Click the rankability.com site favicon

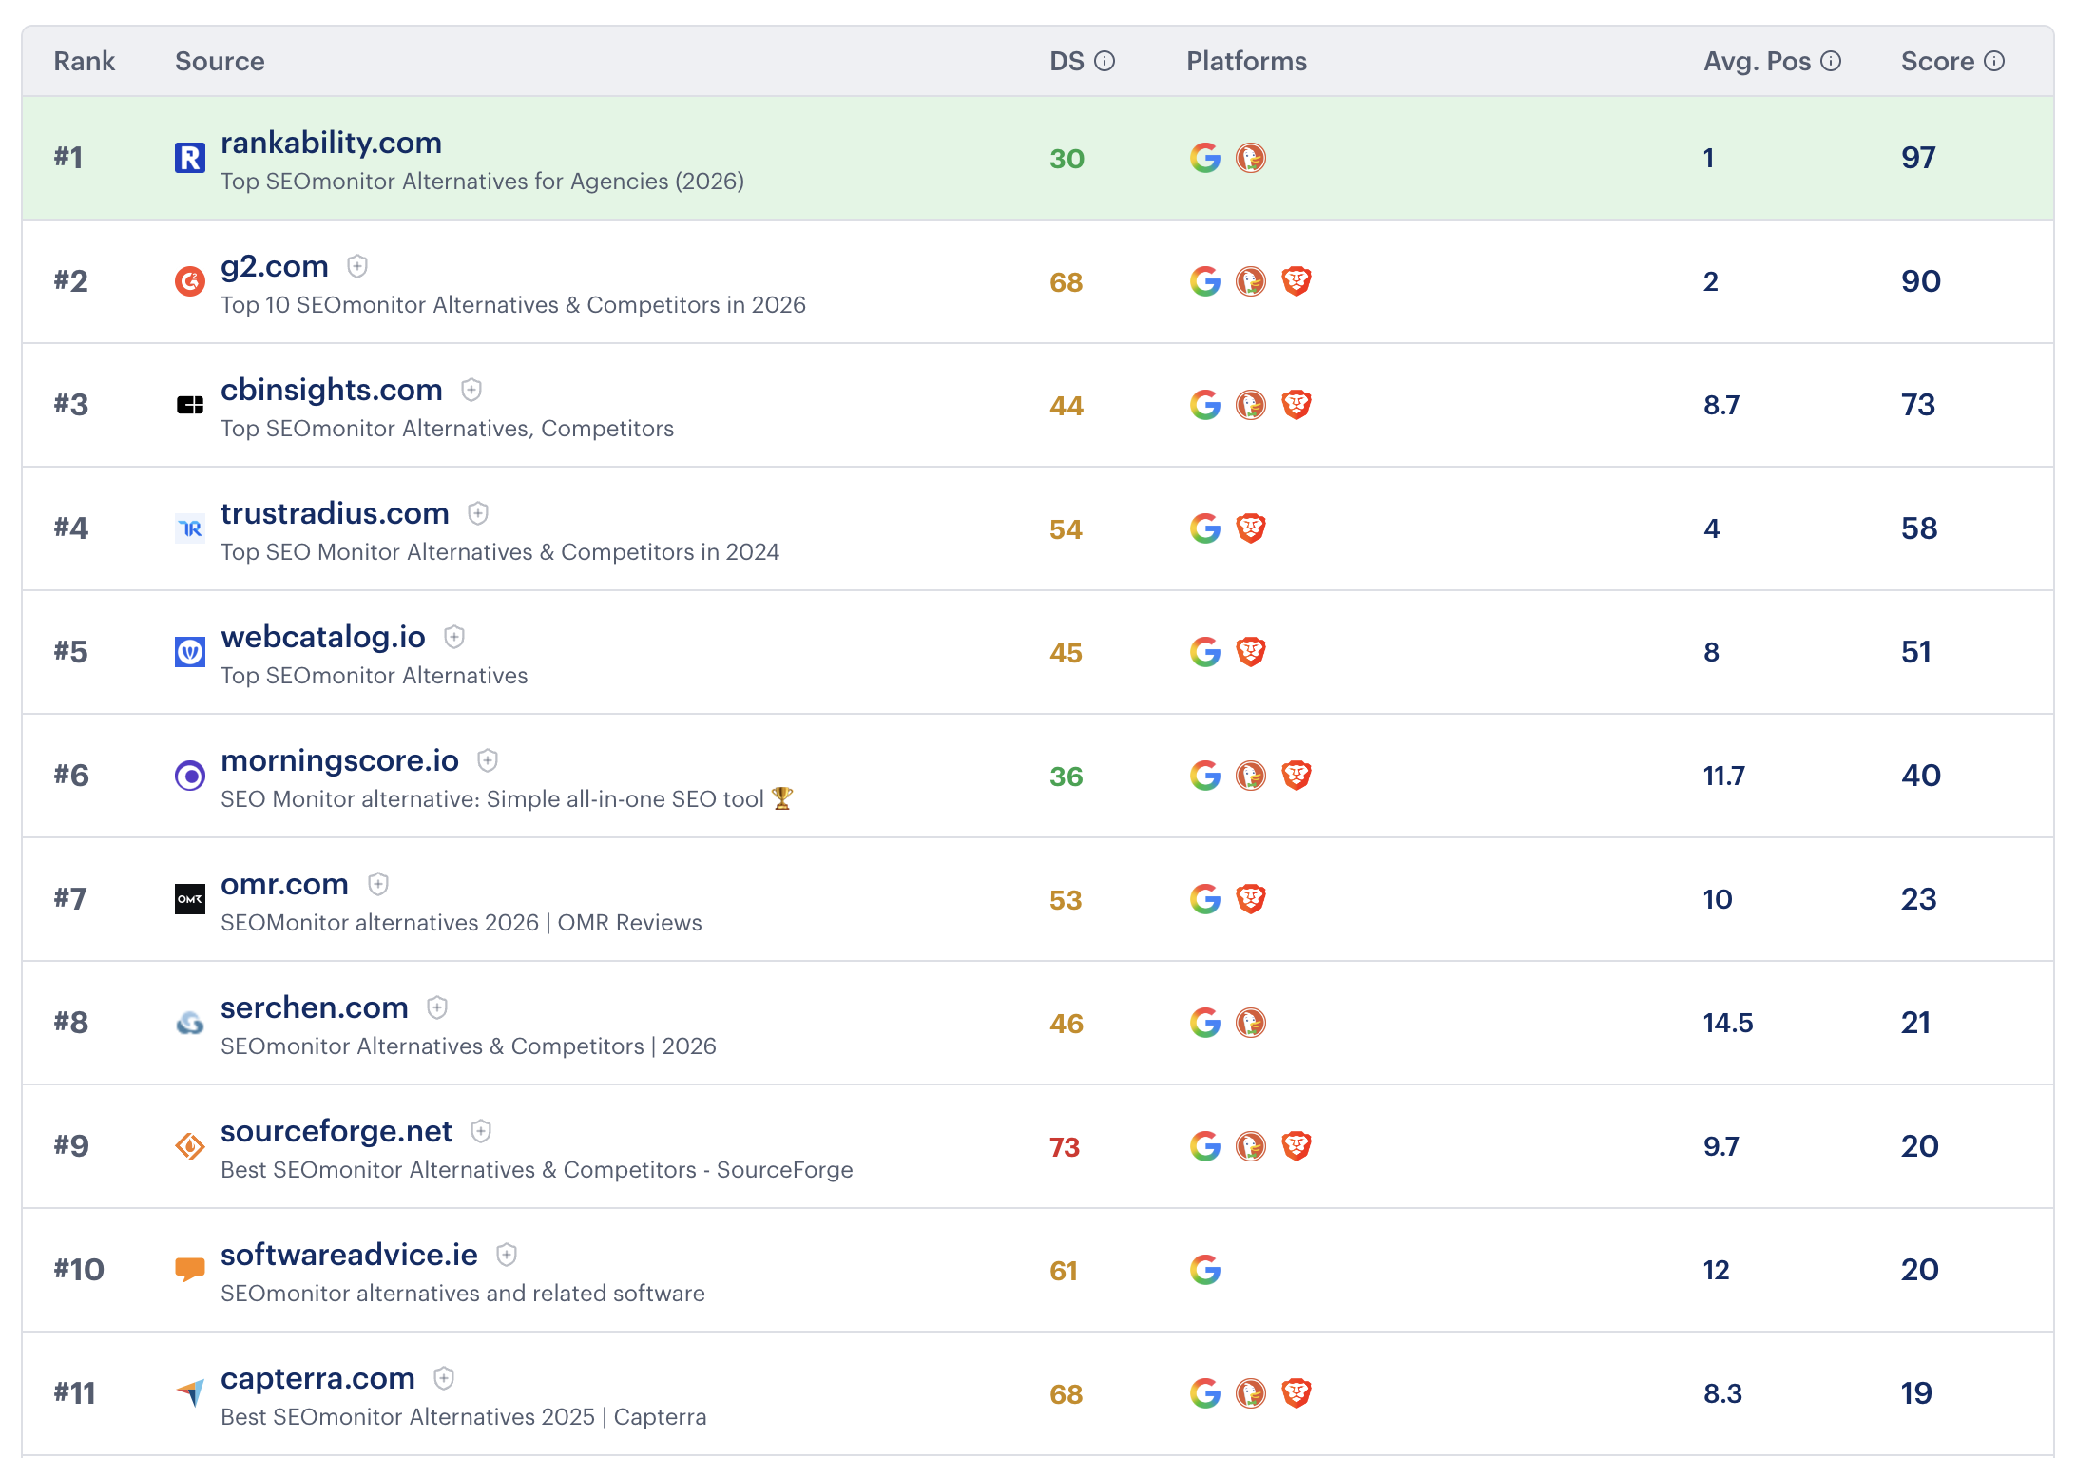(x=190, y=158)
